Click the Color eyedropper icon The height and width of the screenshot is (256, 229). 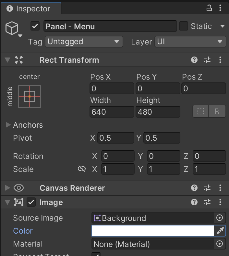(220, 231)
